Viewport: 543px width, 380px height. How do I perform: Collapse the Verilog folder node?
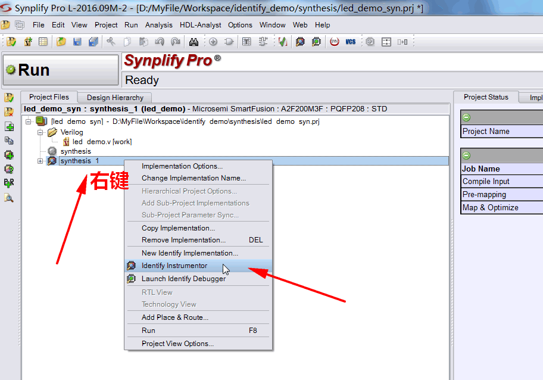[40, 132]
